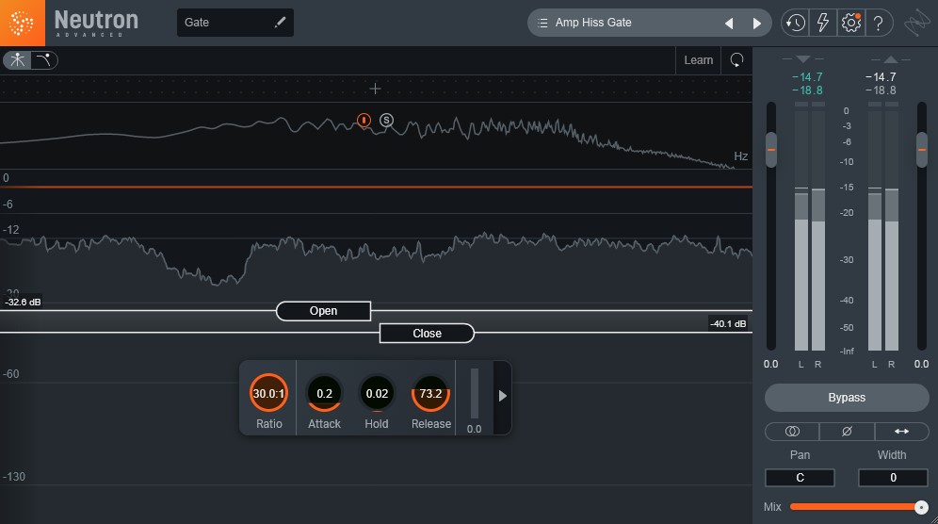Adjust the Release knob showing 73.2
This screenshot has width=938, height=524.
[430, 393]
